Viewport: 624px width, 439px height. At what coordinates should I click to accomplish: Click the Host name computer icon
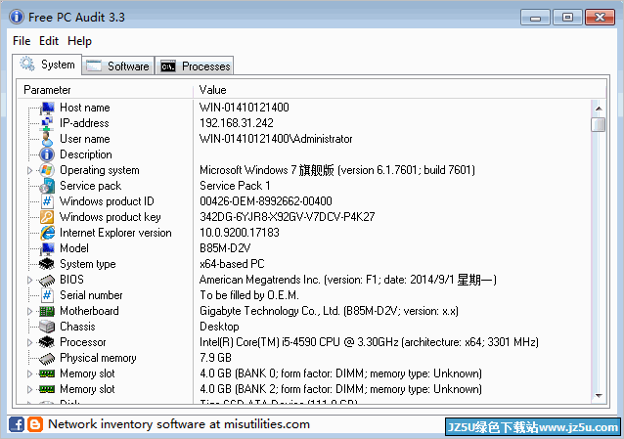click(47, 108)
